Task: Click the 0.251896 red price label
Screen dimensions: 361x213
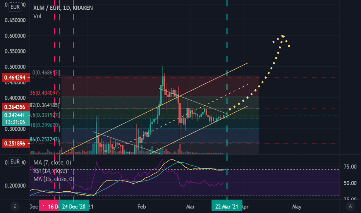Action: click(x=16, y=144)
